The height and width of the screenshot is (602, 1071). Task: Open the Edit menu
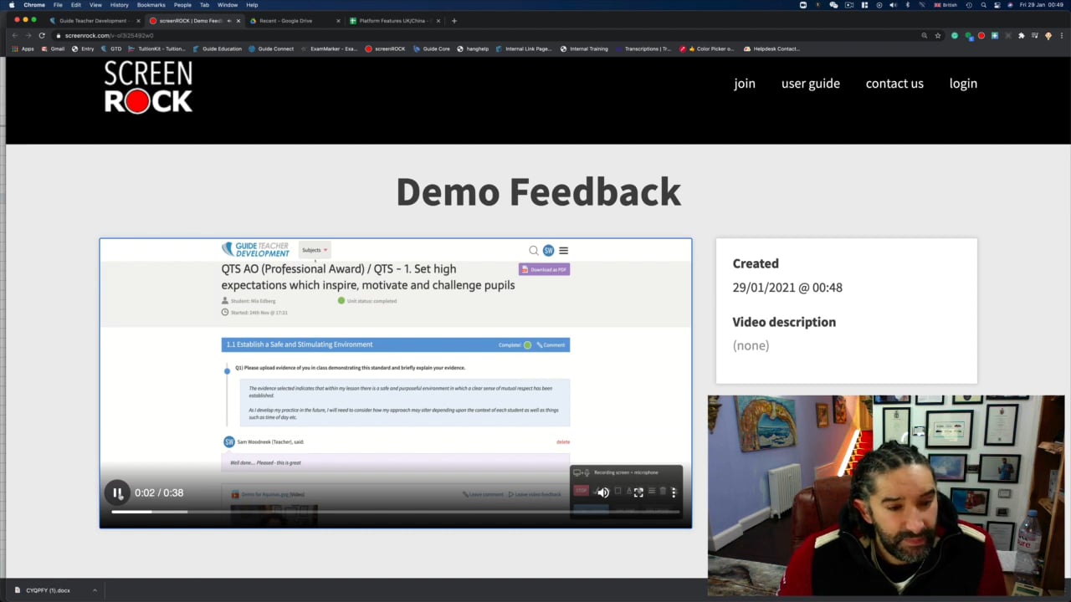click(x=75, y=5)
